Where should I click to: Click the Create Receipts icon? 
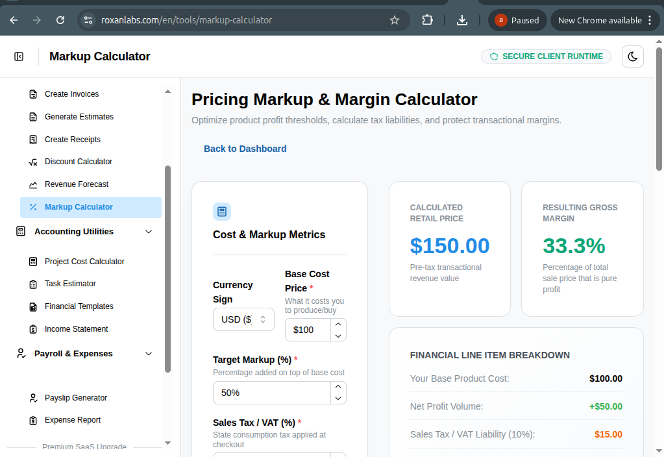pos(33,140)
